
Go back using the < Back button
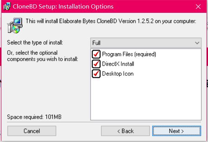(x=125, y=131)
